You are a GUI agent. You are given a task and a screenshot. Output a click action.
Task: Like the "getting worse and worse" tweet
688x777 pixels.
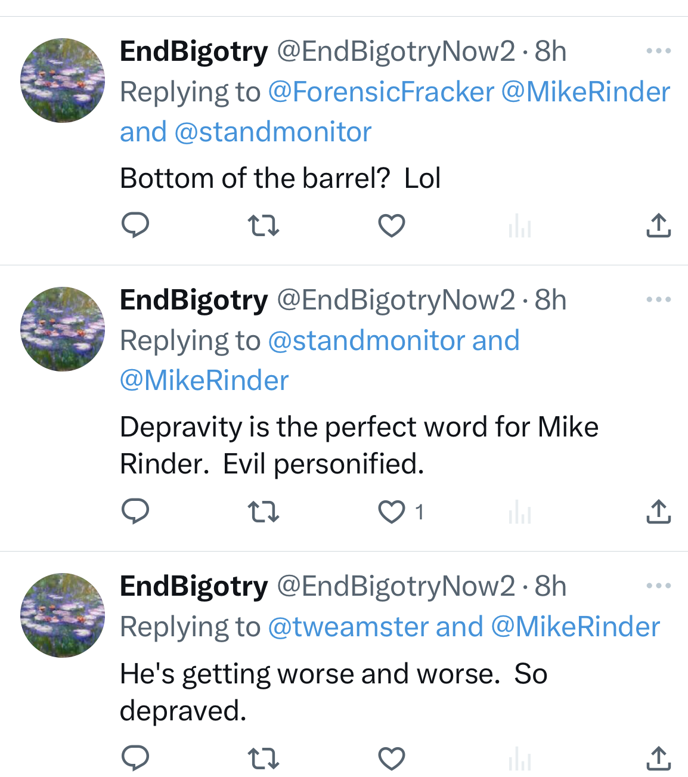click(392, 759)
